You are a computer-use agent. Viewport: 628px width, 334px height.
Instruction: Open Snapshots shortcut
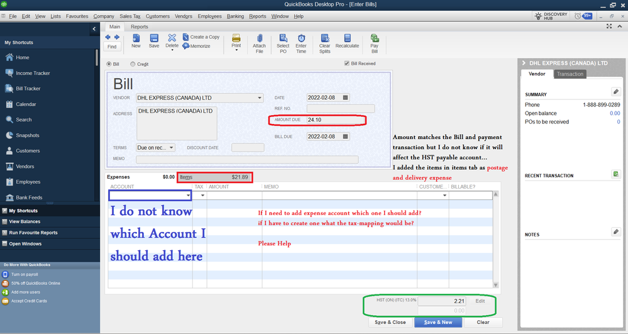point(23,135)
